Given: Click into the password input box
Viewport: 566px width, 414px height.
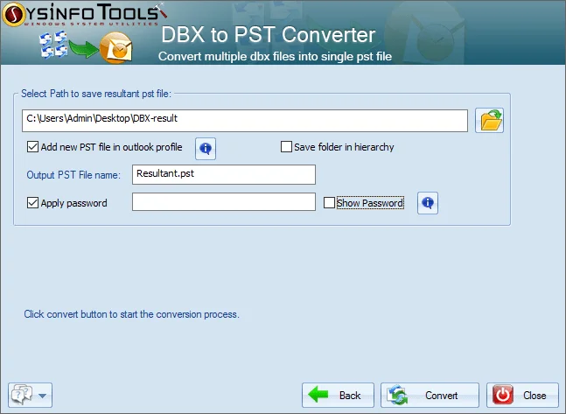Looking at the screenshot, I should point(224,201).
